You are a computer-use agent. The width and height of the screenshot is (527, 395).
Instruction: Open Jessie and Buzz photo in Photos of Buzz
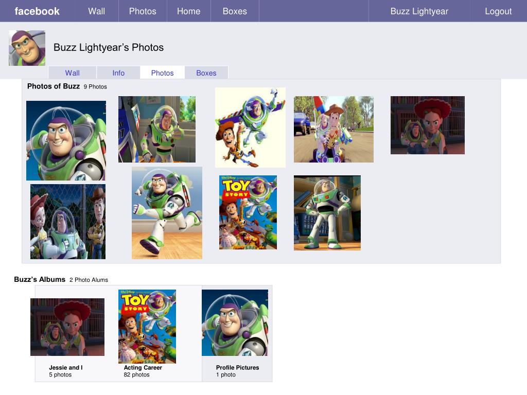tap(428, 125)
